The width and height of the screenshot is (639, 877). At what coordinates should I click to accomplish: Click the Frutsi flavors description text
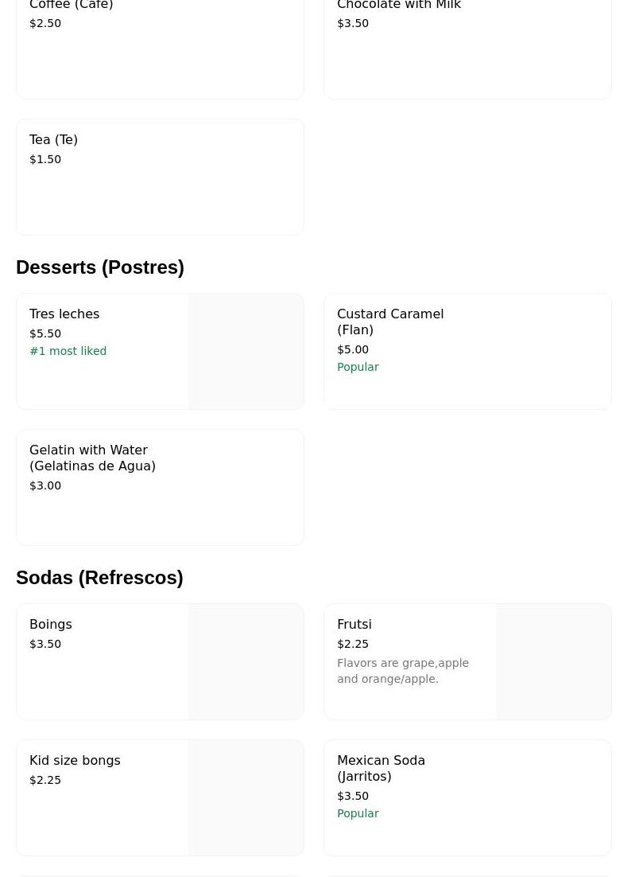pyautogui.click(x=402, y=671)
